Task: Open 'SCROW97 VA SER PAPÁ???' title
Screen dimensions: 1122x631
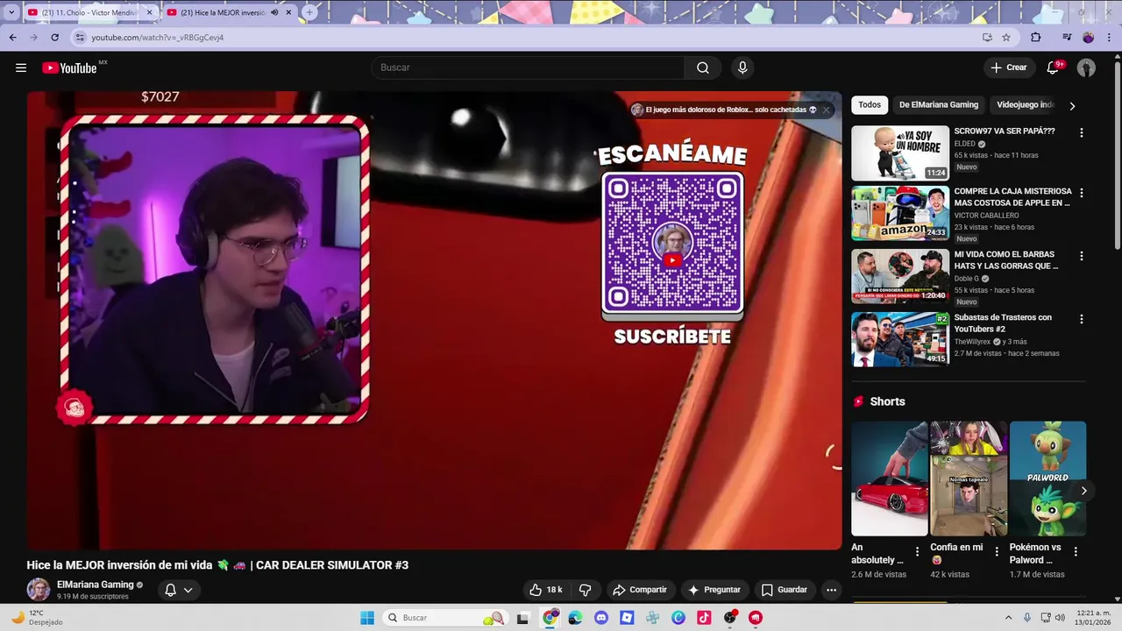Action: coord(1005,131)
